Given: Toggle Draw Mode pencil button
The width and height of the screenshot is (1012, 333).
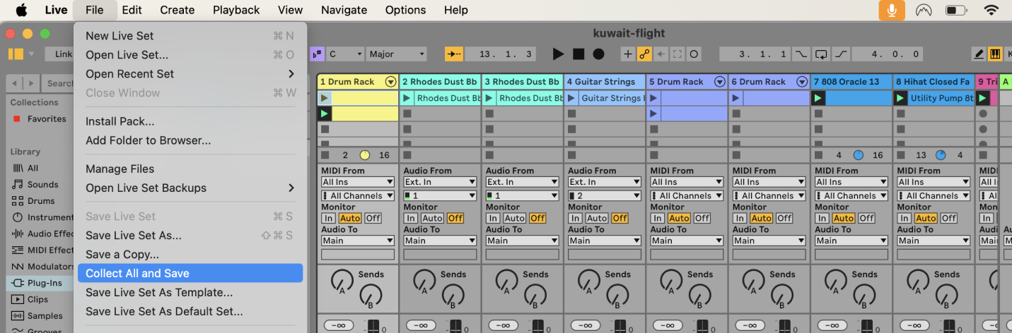Looking at the screenshot, I should click(979, 54).
